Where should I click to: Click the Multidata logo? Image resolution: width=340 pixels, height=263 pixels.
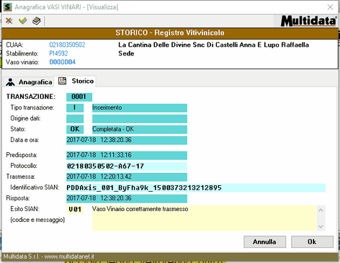coord(309,21)
